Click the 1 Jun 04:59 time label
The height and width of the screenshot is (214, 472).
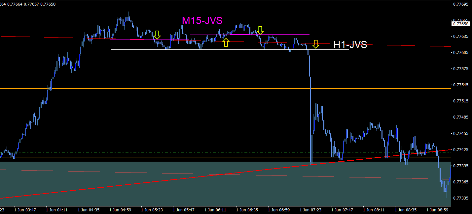tap(120, 210)
